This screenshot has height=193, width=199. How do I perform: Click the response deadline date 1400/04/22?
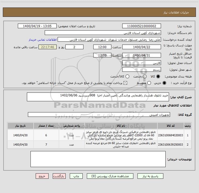point(142,47)
